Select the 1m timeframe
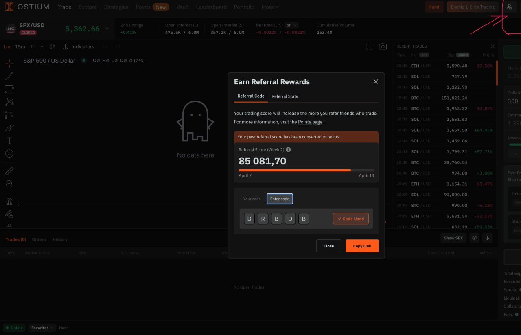This screenshot has height=335, width=521. point(7,47)
